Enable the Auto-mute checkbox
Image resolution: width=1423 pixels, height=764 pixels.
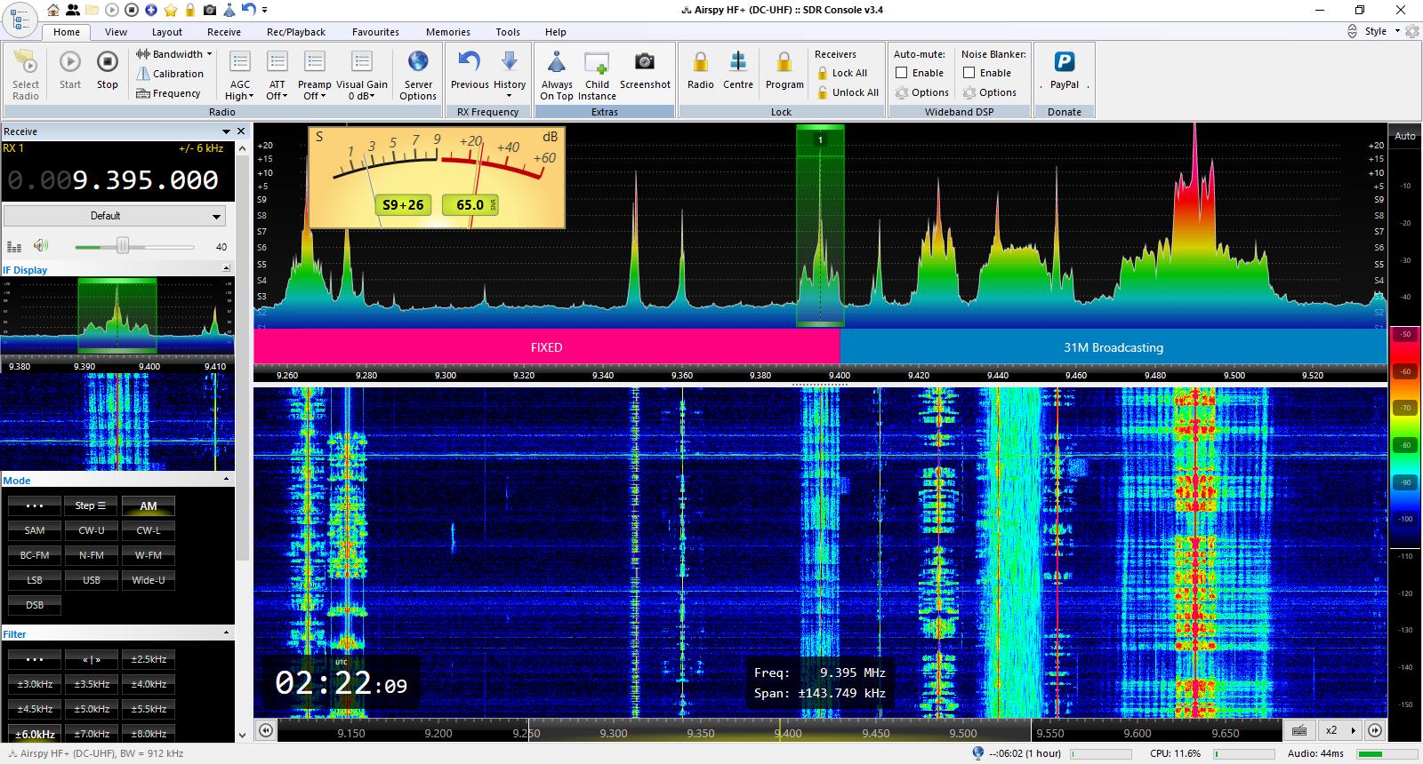(x=902, y=73)
